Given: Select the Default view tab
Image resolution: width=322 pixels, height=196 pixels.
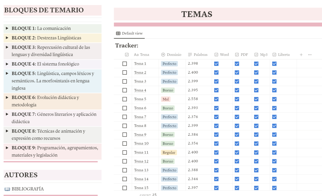Looking at the screenshot, I should coord(129,33).
